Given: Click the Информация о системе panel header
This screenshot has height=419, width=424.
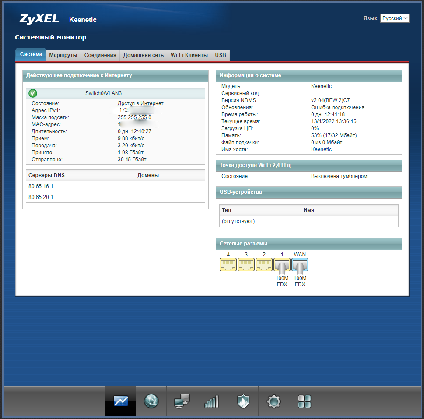Looking at the screenshot, I should [x=309, y=75].
